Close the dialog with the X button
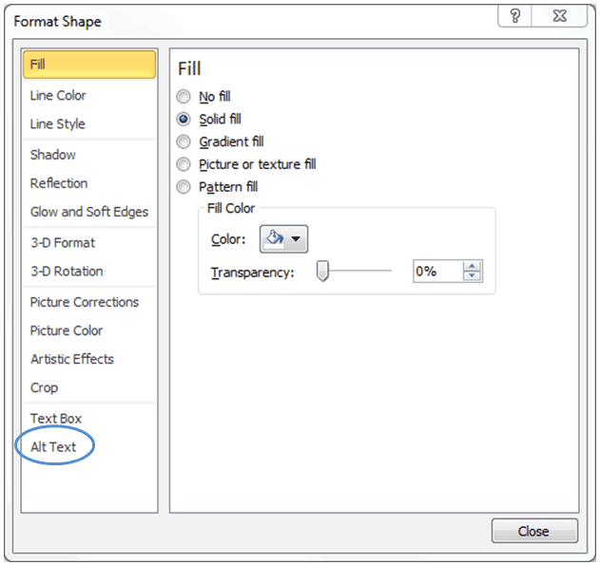 (x=559, y=16)
